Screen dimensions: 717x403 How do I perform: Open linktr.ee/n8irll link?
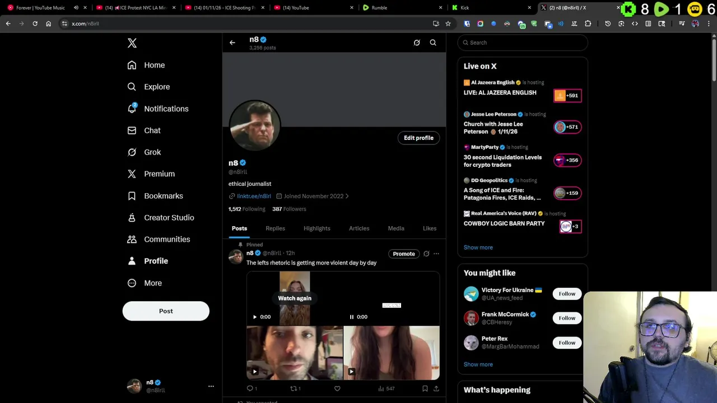(x=254, y=196)
